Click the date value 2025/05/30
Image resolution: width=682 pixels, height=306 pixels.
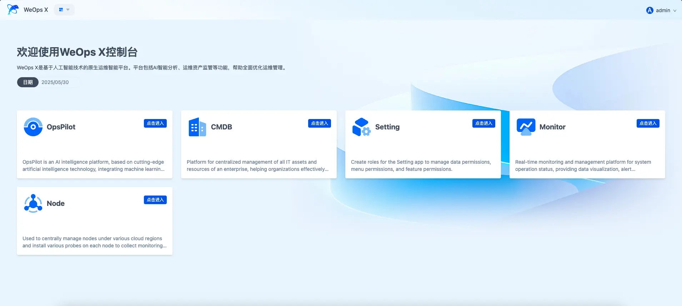pos(55,82)
